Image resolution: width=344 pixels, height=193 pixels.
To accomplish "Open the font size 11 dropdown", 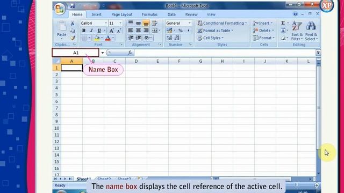I will (120, 23).
